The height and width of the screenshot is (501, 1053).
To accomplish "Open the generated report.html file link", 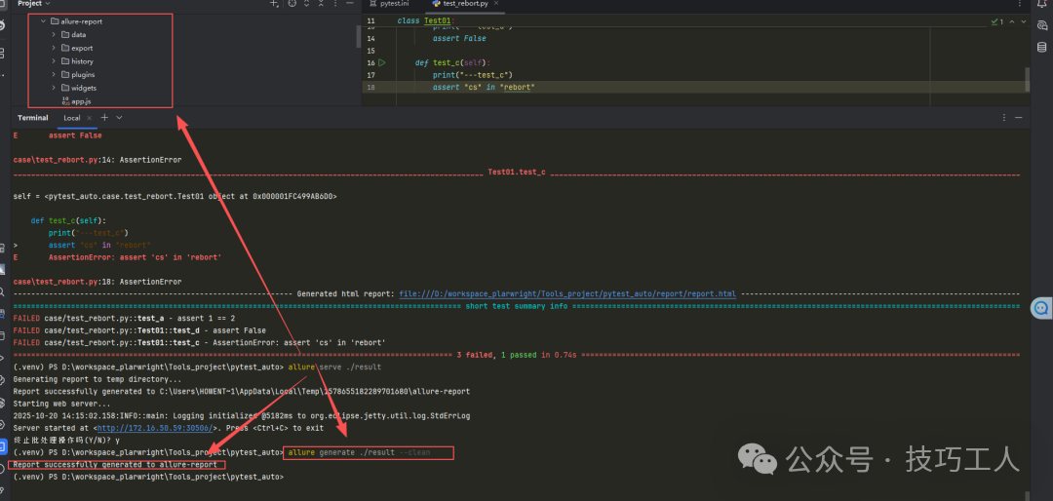I will (x=567, y=293).
